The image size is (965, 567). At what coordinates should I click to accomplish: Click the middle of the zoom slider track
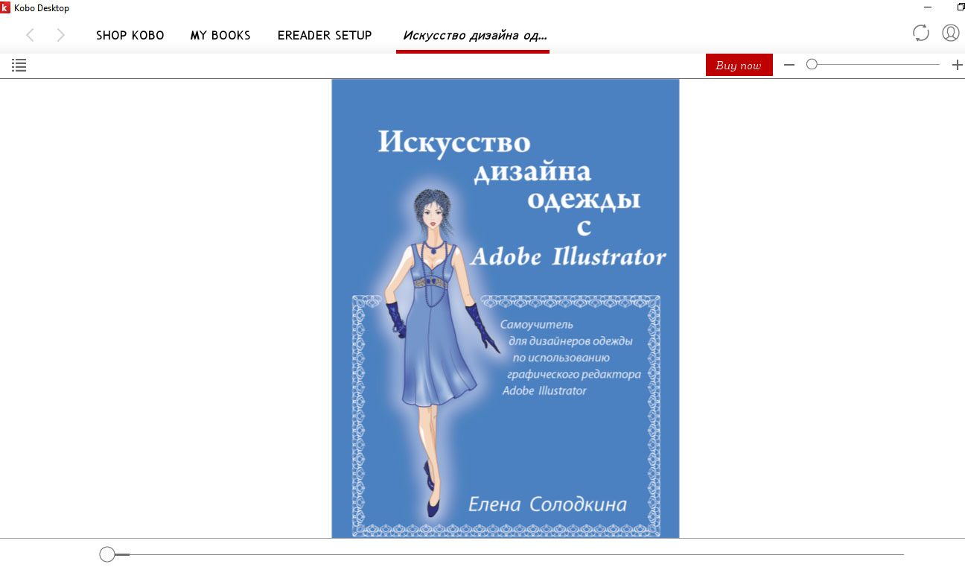tap(876, 65)
